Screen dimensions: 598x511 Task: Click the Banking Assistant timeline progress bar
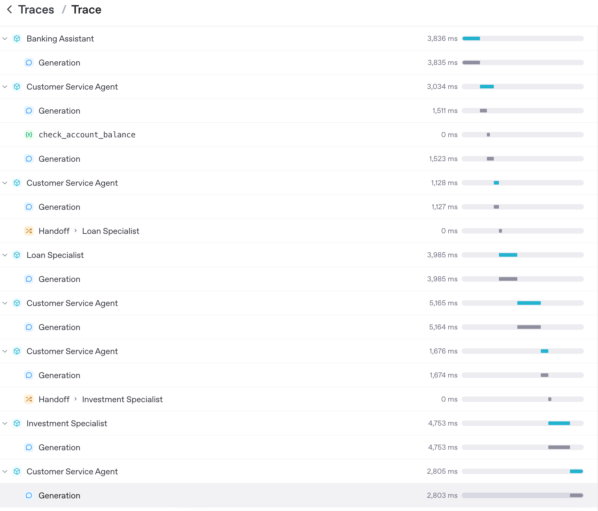(x=471, y=38)
